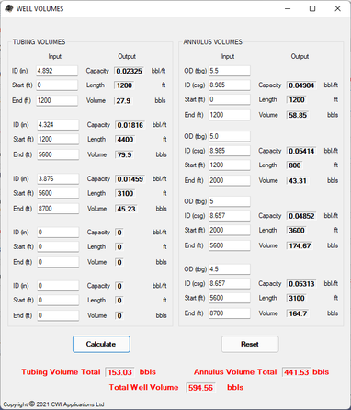Click the ANNULUS VOLUMES group heading
351x410 pixels.
[x=213, y=42]
